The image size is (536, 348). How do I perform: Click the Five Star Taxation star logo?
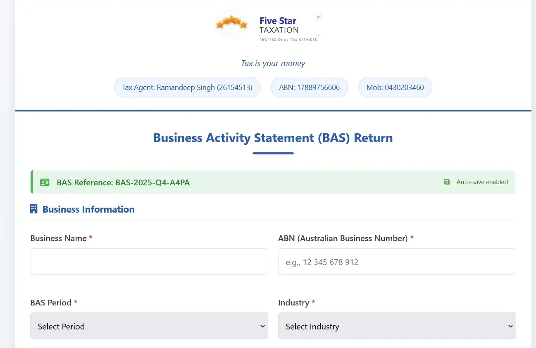point(231,24)
